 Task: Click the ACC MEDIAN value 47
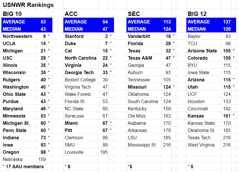(x=105, y=29)
